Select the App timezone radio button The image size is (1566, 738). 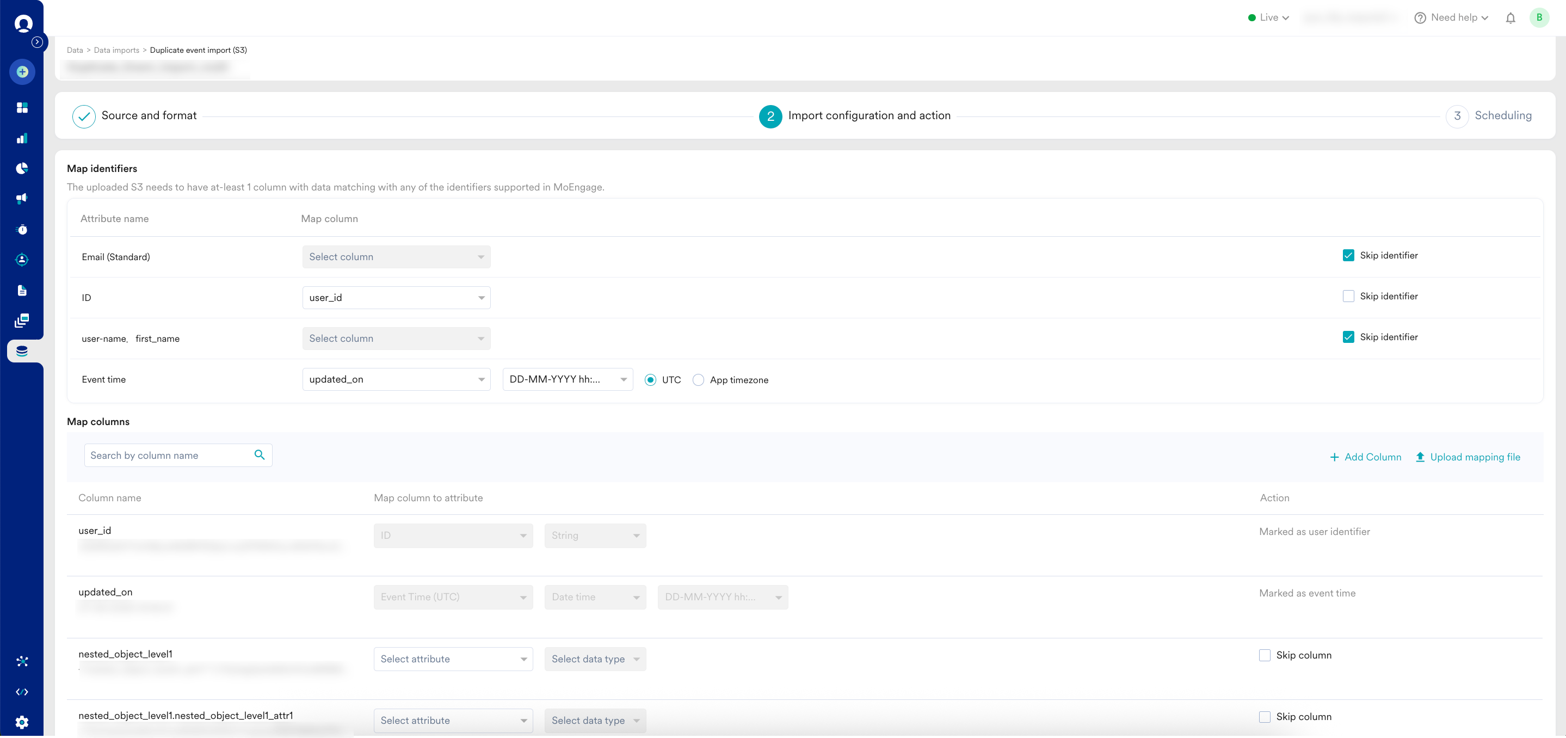698,380
